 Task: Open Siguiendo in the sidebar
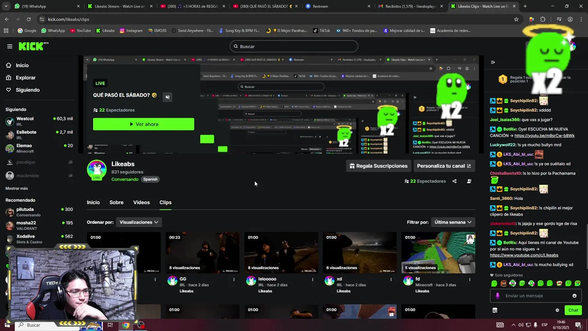point(28,90)
